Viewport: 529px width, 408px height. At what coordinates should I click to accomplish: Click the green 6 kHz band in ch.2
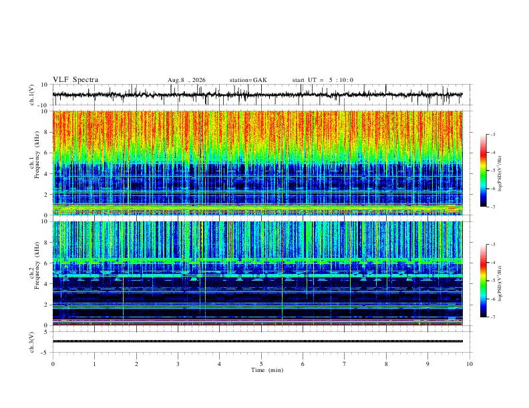coord(258,261)
